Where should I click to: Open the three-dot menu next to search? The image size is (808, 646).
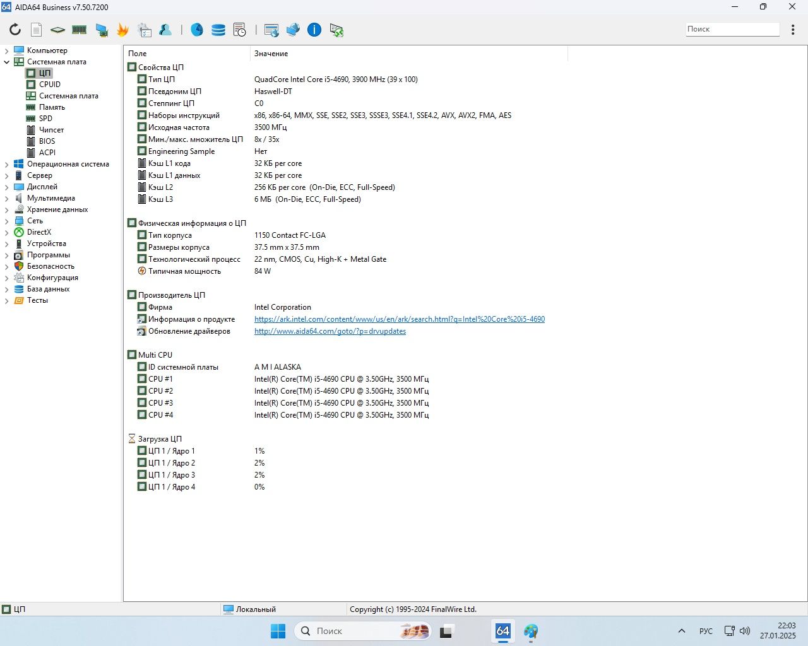click(x=793, y=30)
